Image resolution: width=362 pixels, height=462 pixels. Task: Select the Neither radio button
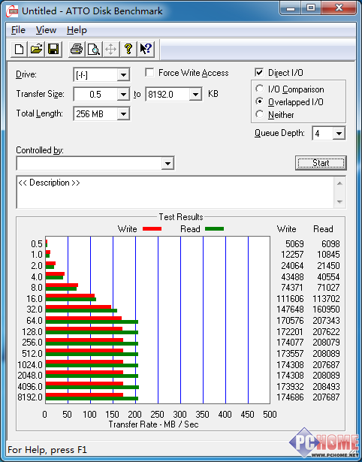260,114
